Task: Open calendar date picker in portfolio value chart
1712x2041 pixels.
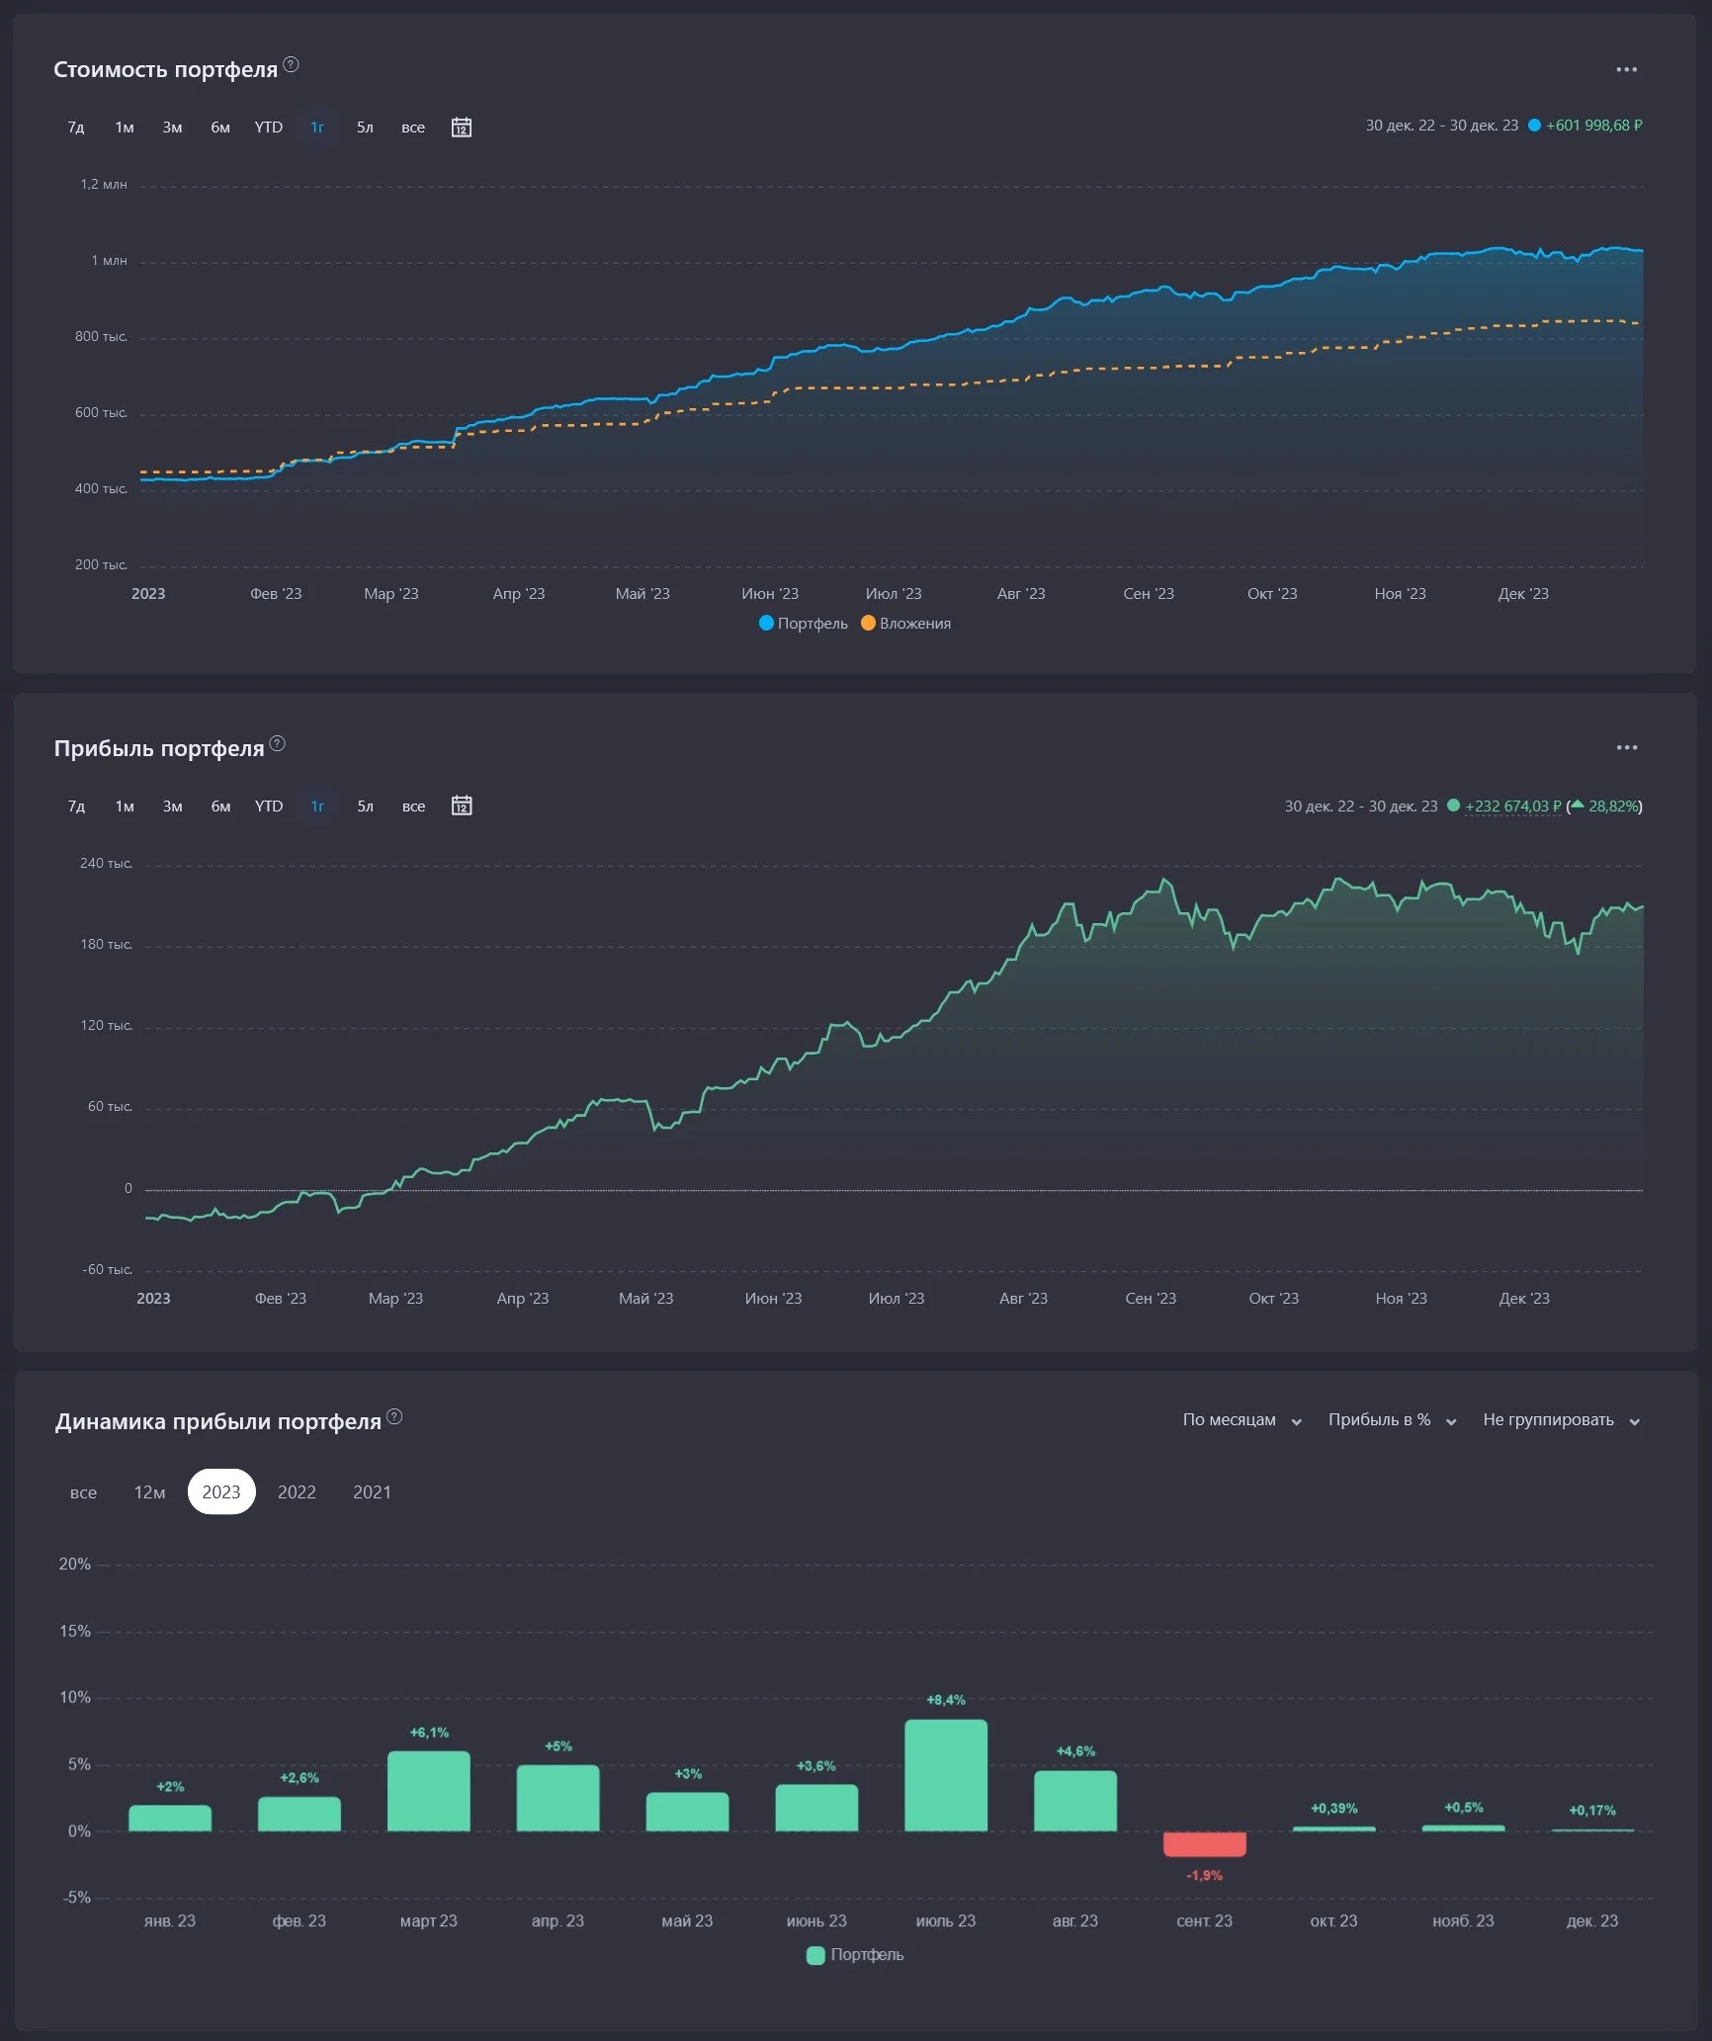Action: click(x=461, y=128)
